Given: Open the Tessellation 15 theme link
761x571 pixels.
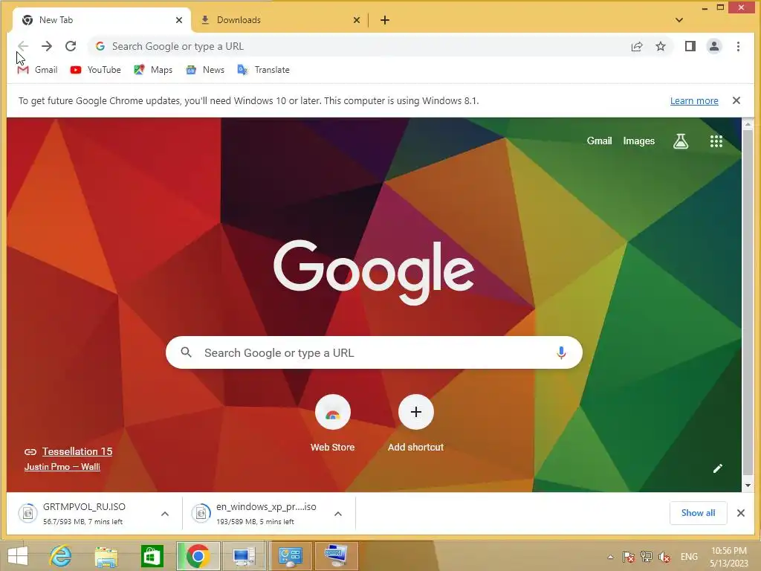Looking at the screenshot, I should coord(77,451).
